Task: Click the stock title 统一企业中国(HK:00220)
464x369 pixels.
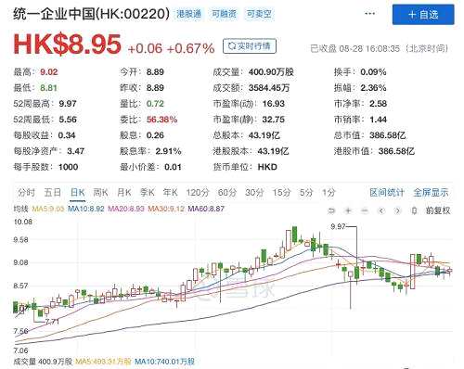Action: point(91,14)
